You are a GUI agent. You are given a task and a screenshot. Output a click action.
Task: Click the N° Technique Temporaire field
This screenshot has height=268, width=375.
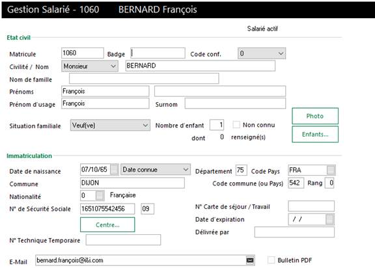123,240
